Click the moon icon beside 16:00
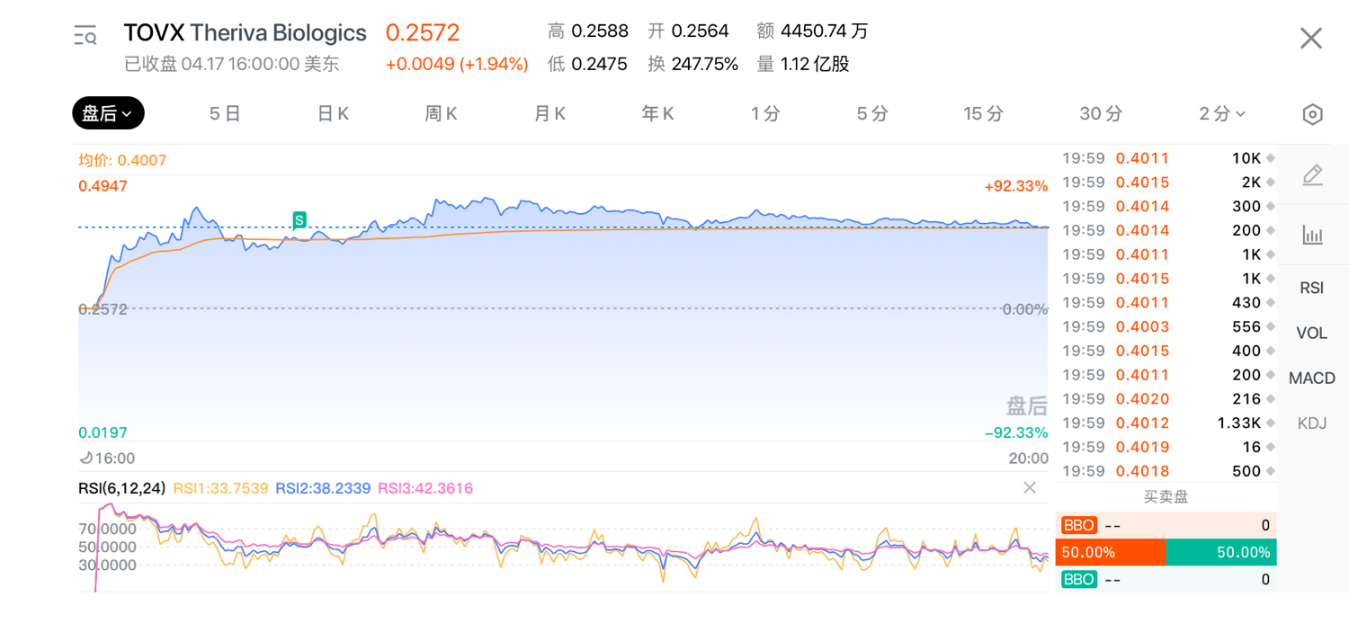Viewport: 1349px width, 623px height. 85,458
